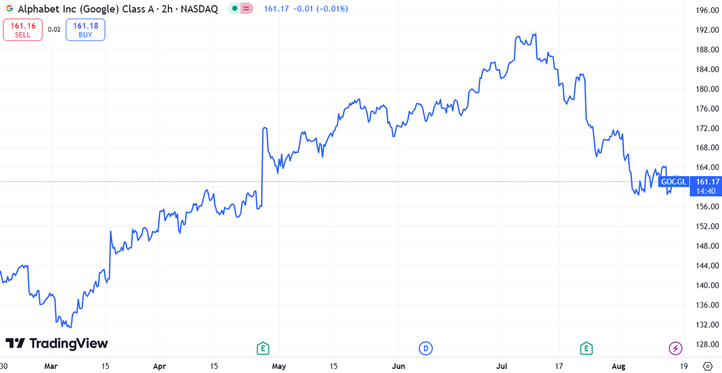Open the Alphabet Inc (Google) Class A symbol title
722x373 pixels.
118,9
